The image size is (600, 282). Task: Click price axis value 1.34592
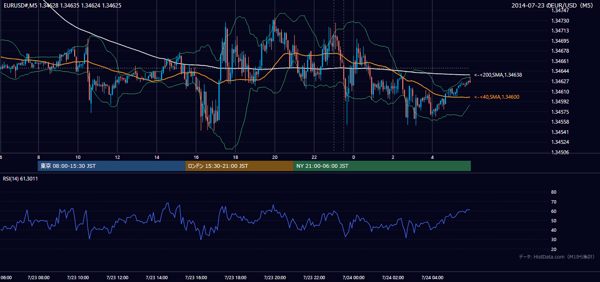(560, 102)
